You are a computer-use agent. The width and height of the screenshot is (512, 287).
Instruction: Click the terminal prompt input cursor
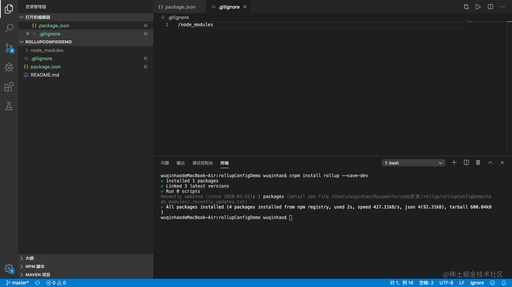(291, 217)
